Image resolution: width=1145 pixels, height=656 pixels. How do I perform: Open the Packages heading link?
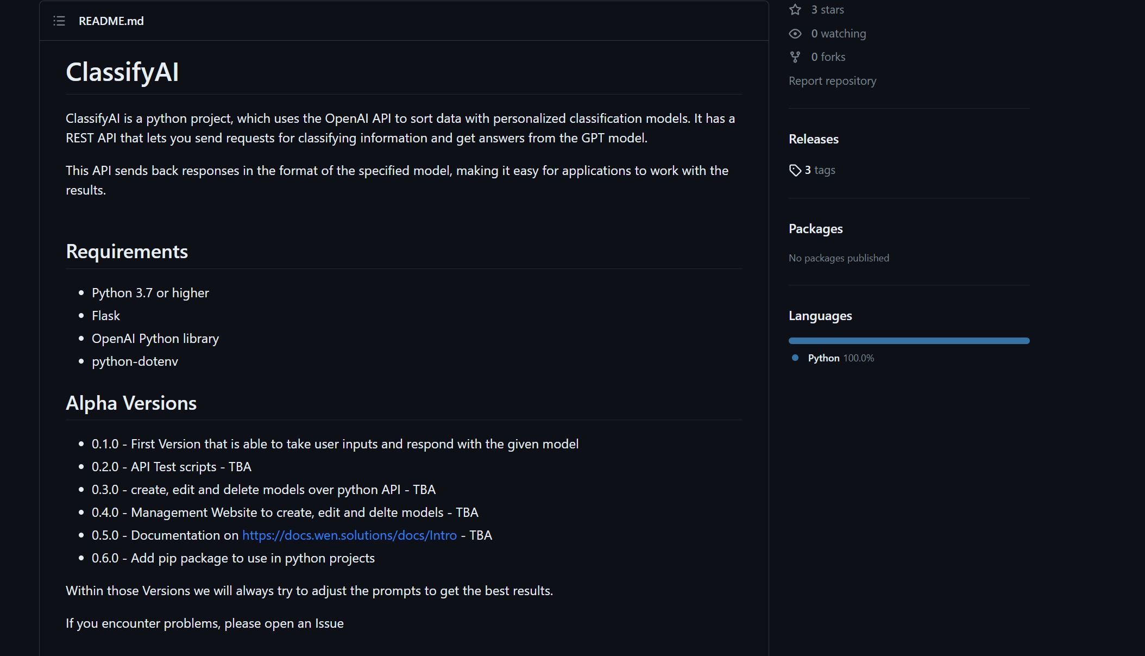(x=815, y=229)
